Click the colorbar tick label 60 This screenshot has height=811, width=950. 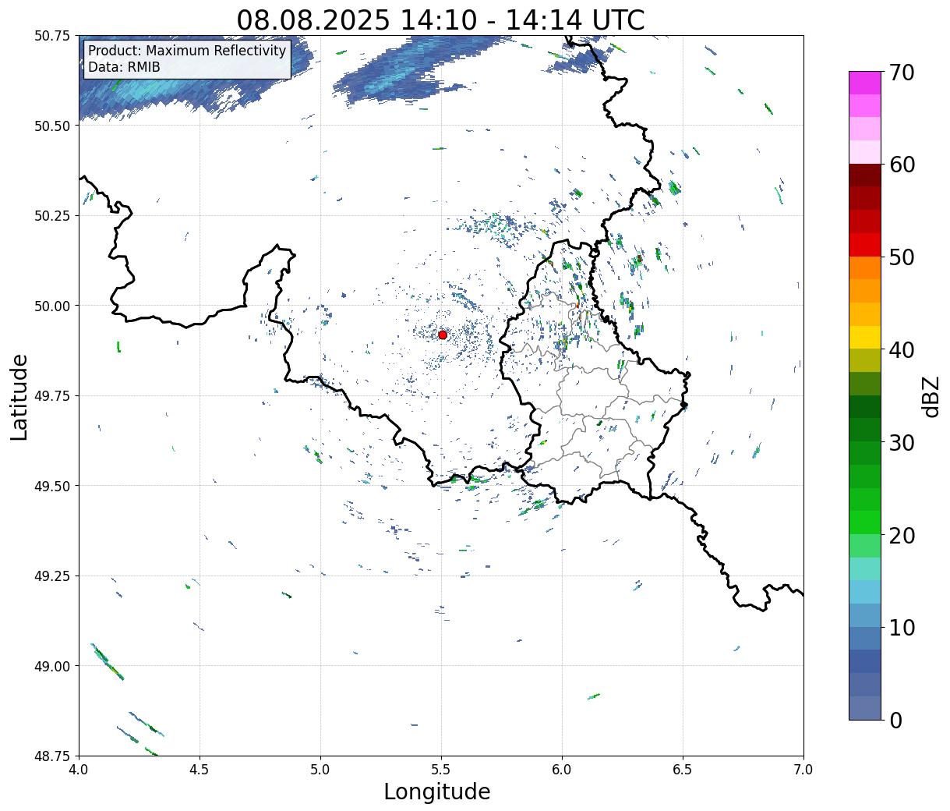pyautogui.click(x=902, y=165)
